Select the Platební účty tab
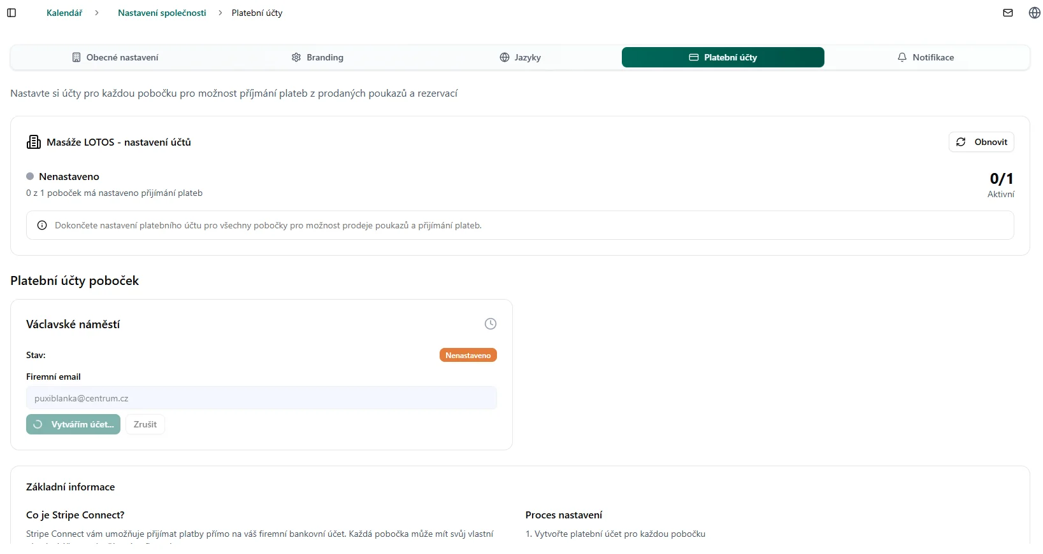Viewport: 1043px width, 554px height. pyautogui.click(x=723, y=57)
